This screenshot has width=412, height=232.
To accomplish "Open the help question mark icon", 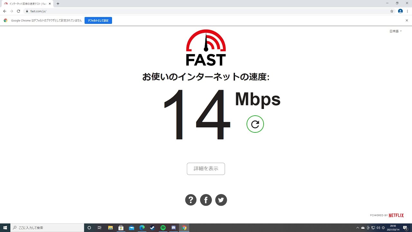I will tap(191, 200).
